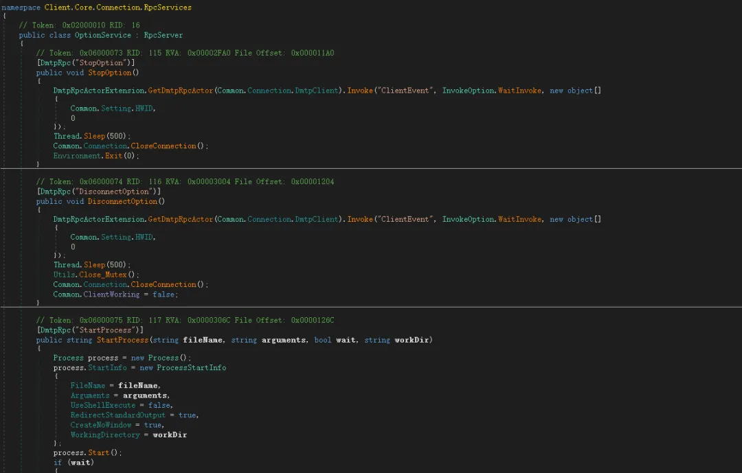The image size is (742, 473).
Task: Click GetDmtpRpcActor inside the StopOption method
Action: (x=181, y=91)
